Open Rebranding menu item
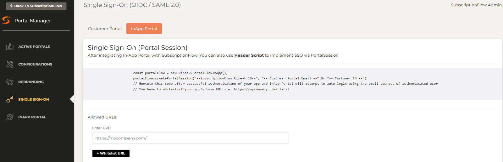Image resolution: width=503 pixels, height=162 pixels. pos(31,82)
